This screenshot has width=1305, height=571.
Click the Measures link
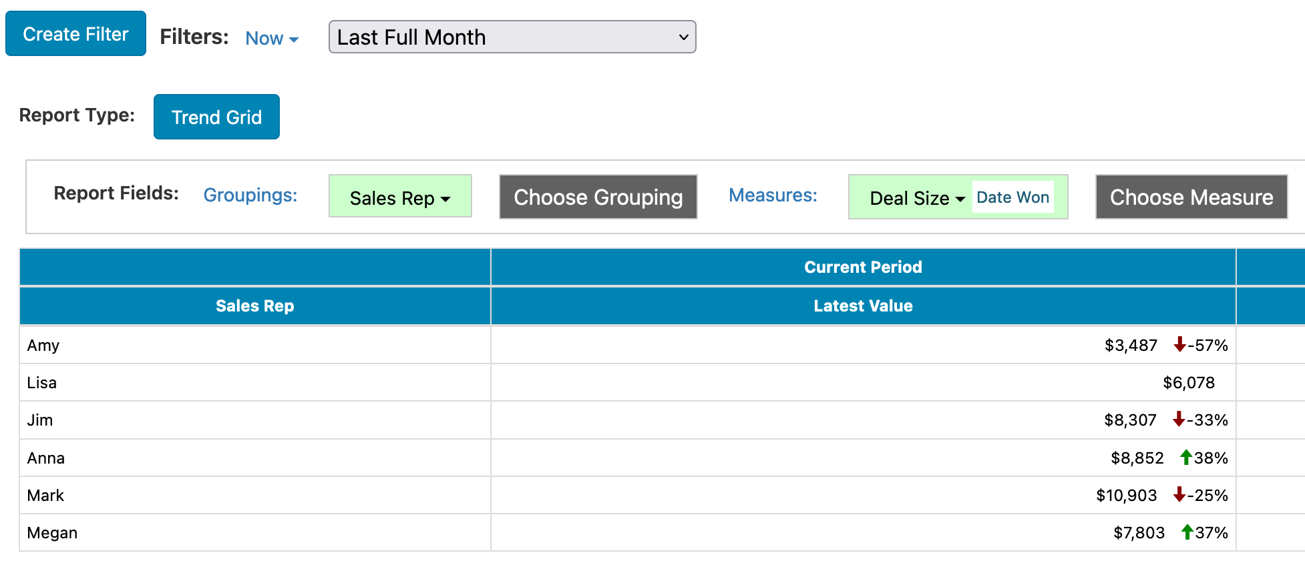coord(772,195)
